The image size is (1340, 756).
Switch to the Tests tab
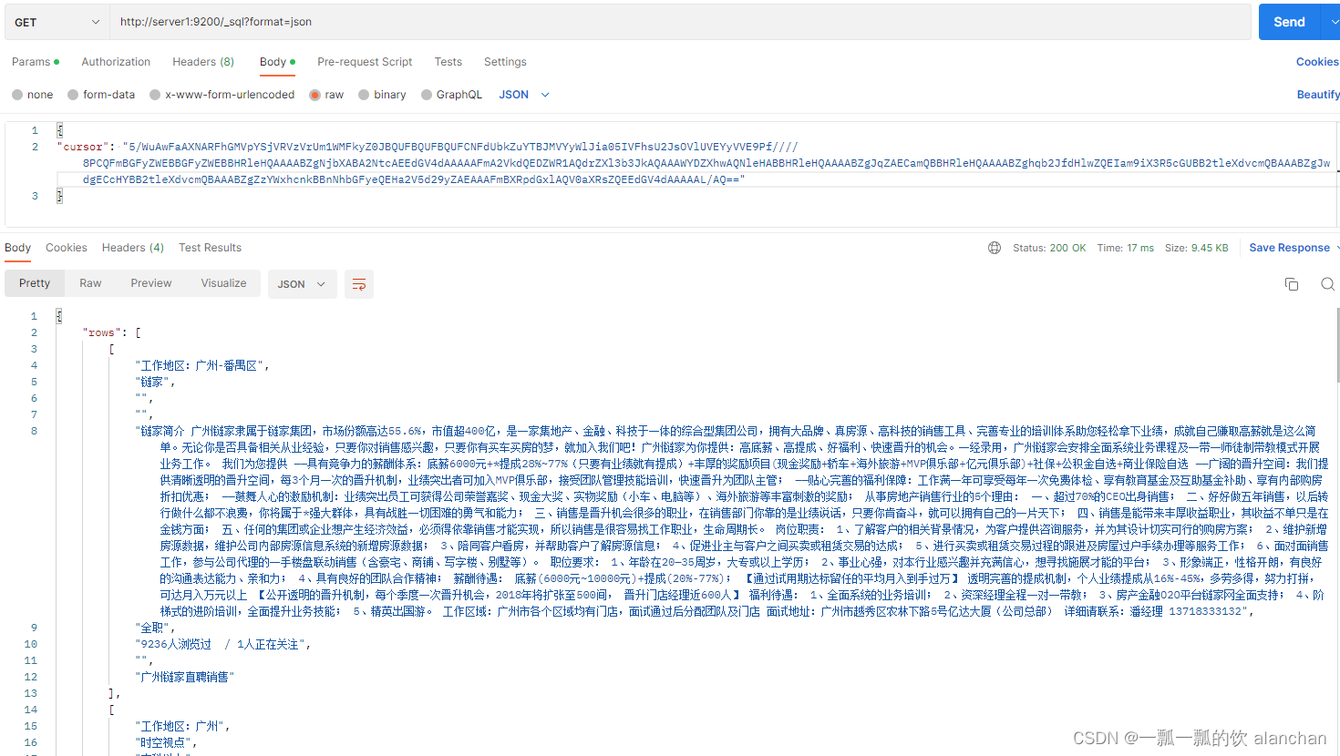pos(448,62)
